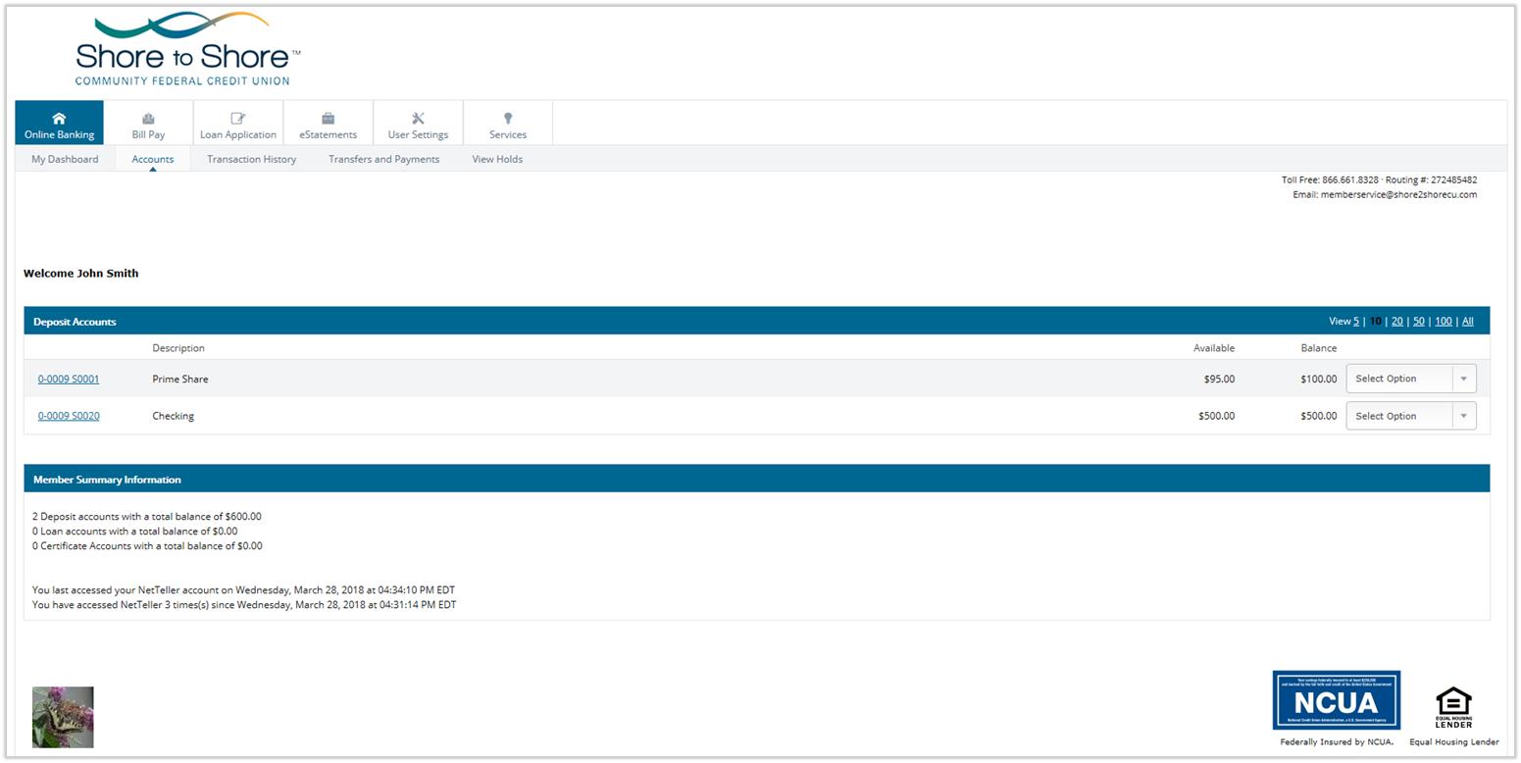Click the Deposit Accounts header

tap(75, 322)
